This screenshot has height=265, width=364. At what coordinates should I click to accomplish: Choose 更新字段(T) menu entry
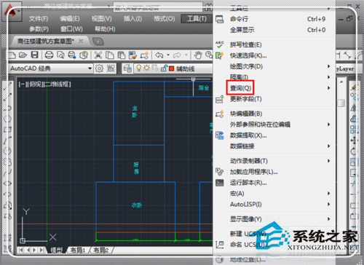pyautogui.click(x=274, y=99)
